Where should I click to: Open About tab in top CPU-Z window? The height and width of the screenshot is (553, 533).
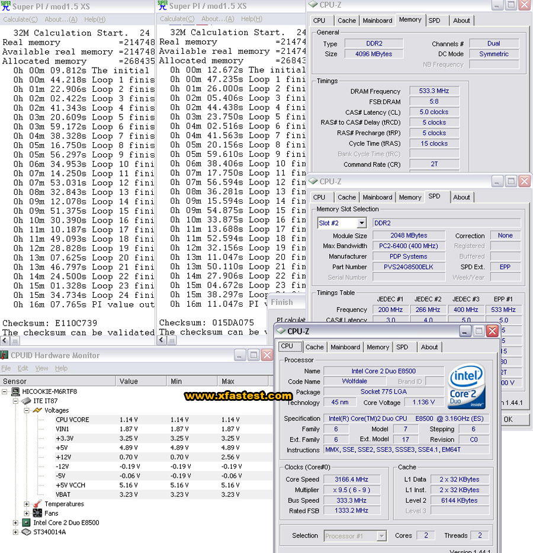[x=461, y=21]
